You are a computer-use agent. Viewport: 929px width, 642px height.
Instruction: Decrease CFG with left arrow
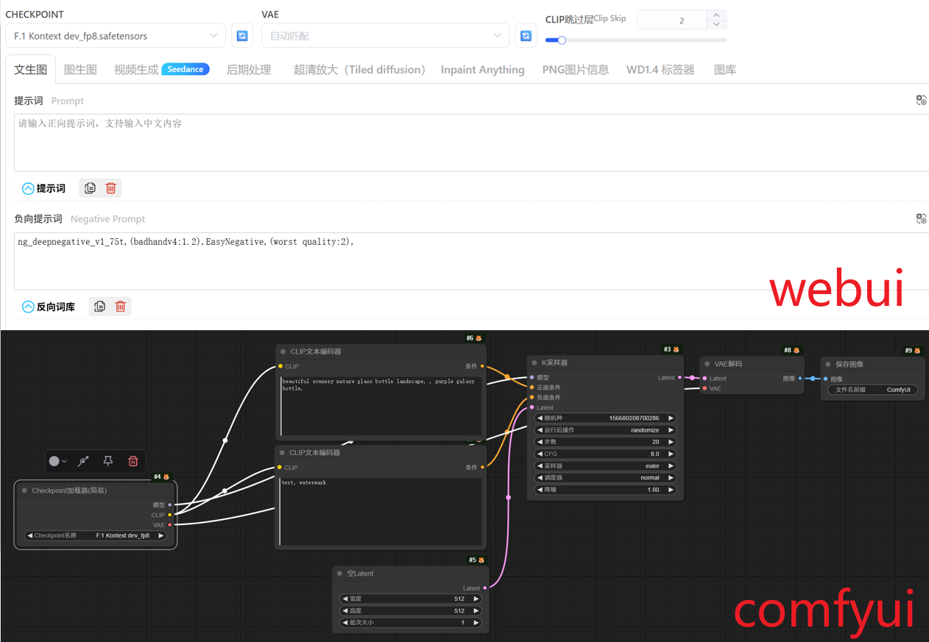point(540,454)
